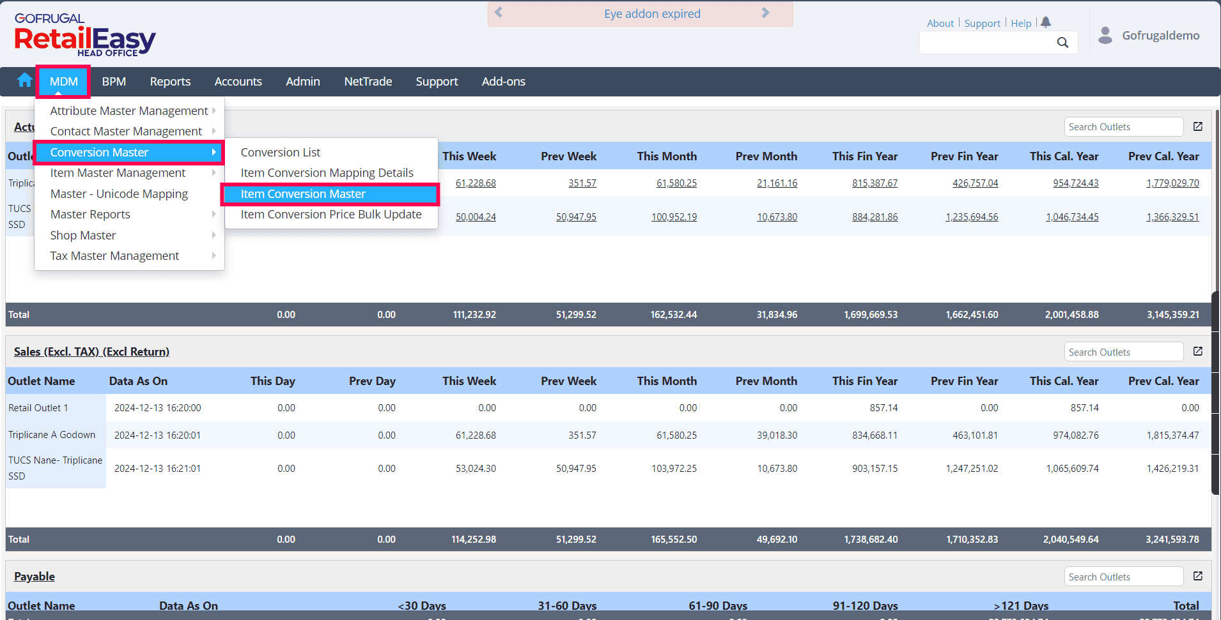Image resolution: width=1221 pixels, height=620 pixels.
Task: Go to previous notification banner arrow
Action: point(499,13)
